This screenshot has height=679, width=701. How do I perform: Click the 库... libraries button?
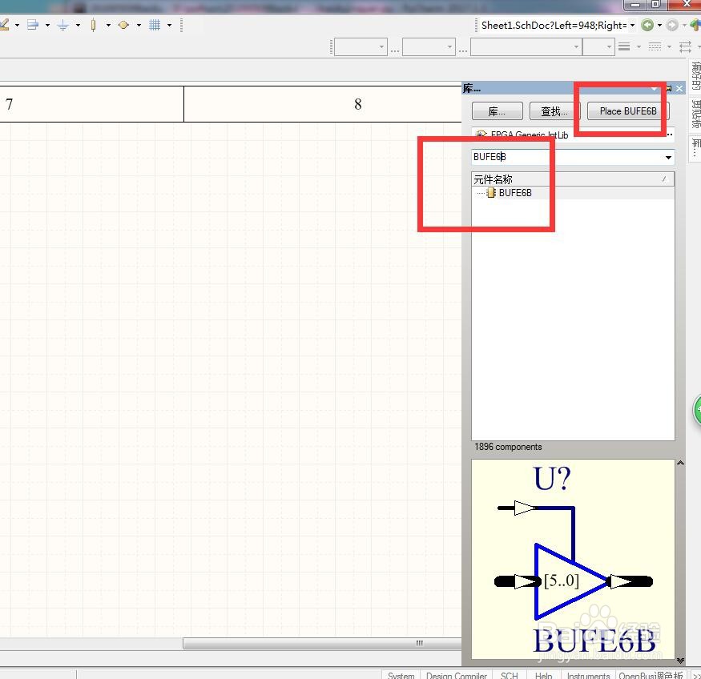pyautogui.click(x=497, y=111)
